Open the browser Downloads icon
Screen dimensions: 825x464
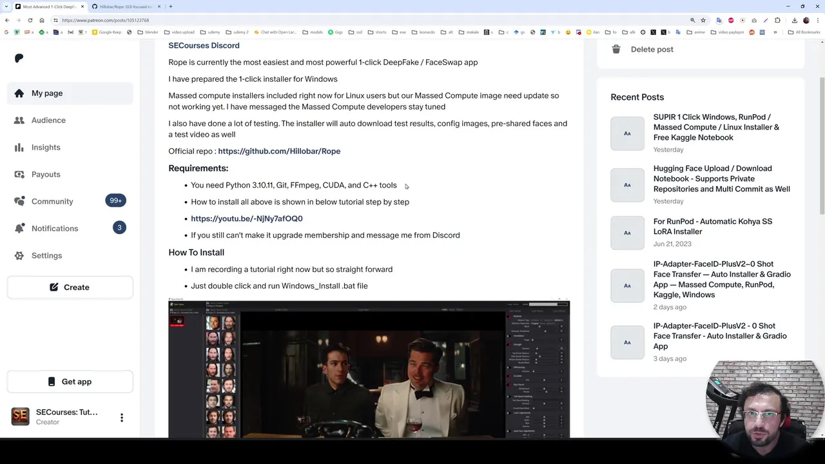point(795,20)
